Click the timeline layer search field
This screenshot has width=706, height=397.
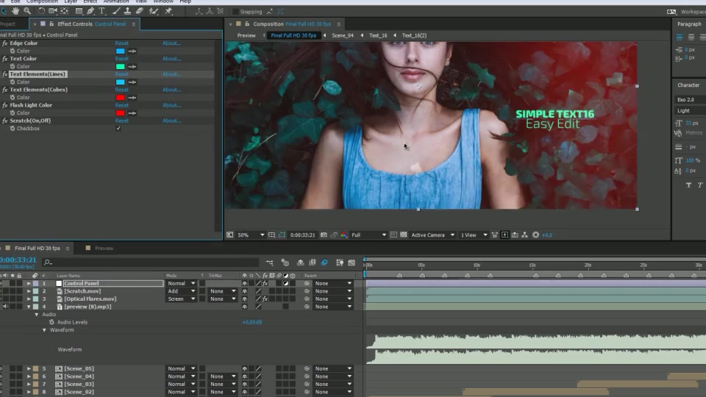(151, 262)
